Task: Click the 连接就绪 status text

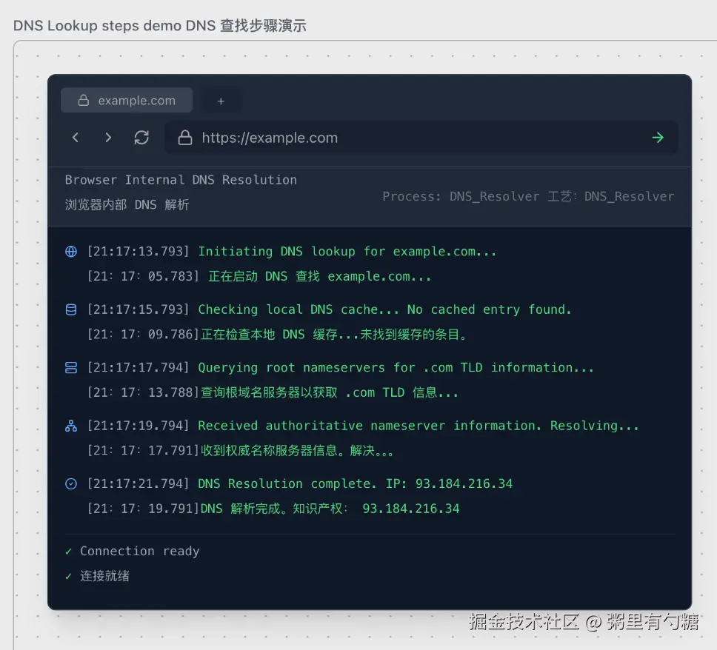Action: pyautogui.click(x=104, y=576)
